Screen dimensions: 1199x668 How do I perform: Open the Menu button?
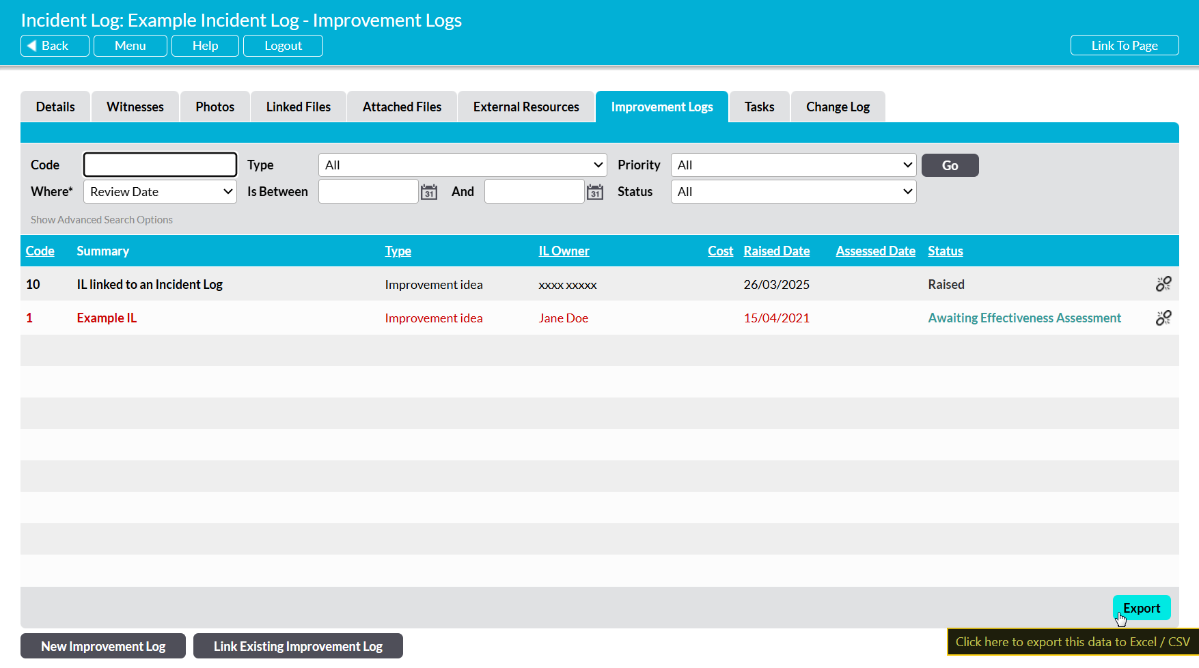tap(130, 46)
